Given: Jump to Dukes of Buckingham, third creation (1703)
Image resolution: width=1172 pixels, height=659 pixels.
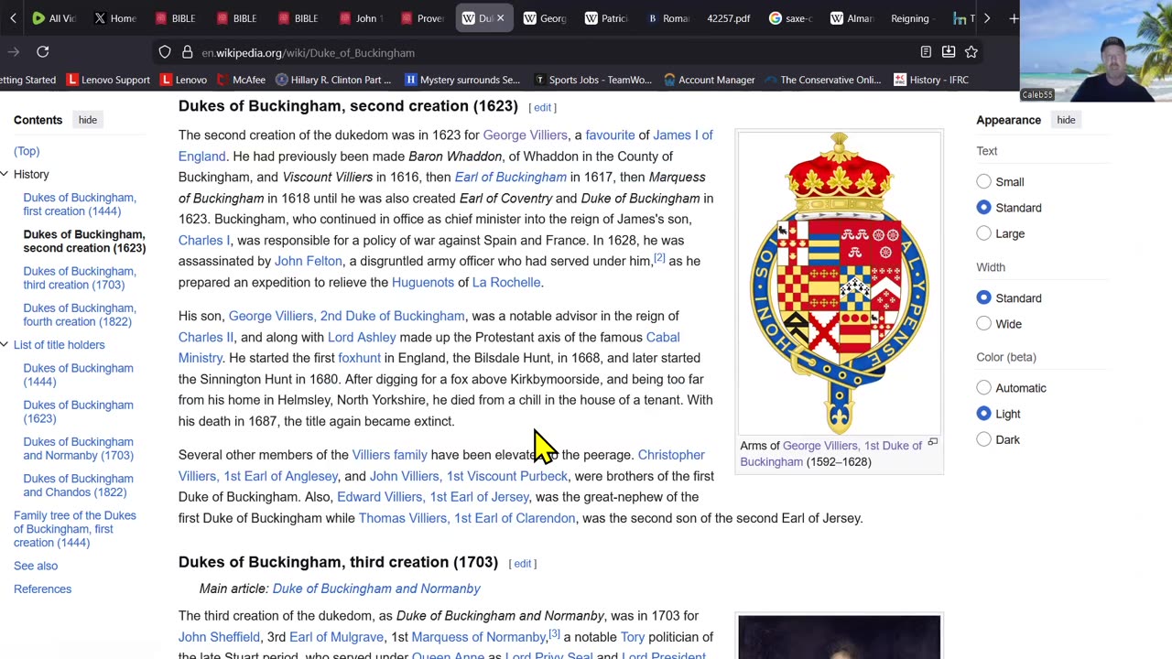Looking at the screenshot, I should pyautogui.click(x=80, y=277).
